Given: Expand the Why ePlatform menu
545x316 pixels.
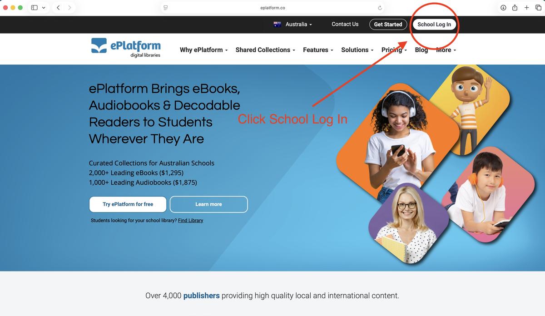Looking at the screenshot, I should click(204, 50).
